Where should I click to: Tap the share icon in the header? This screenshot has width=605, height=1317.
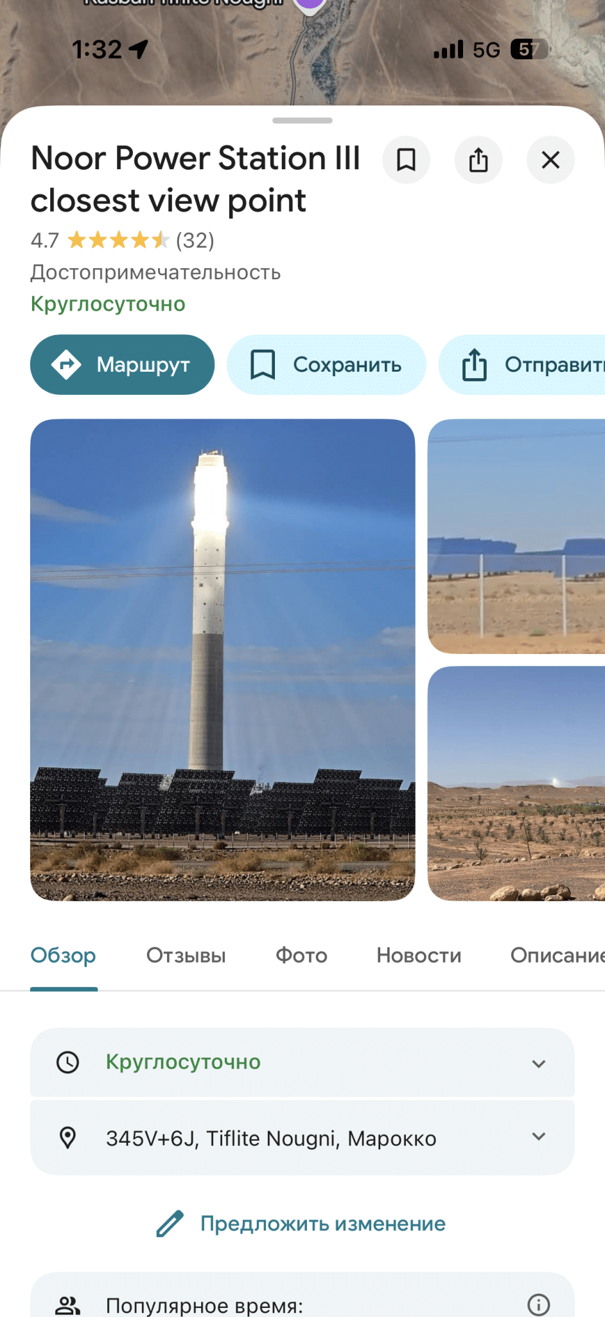coord(478,159)
